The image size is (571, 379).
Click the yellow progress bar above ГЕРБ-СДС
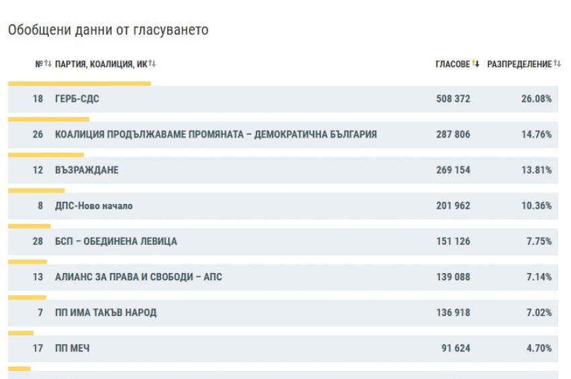pyautogui.click(x=79, y=84)
